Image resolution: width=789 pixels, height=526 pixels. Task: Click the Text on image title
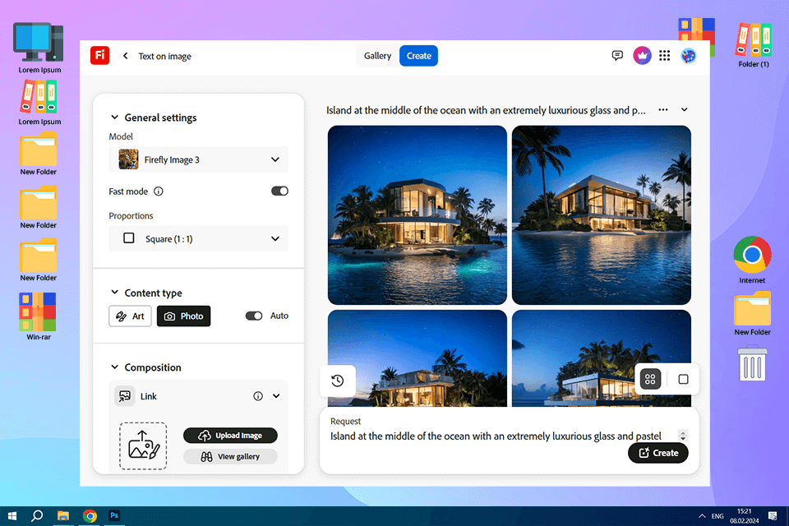tap(164, 57)
